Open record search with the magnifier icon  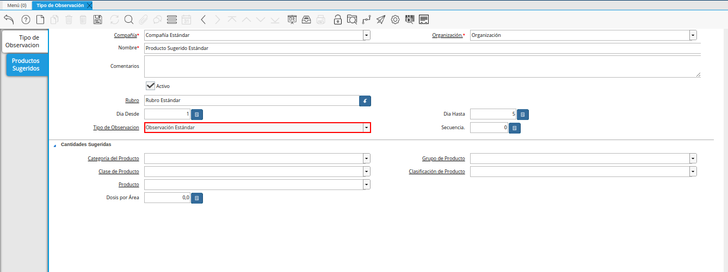click(x=129, y=20)
